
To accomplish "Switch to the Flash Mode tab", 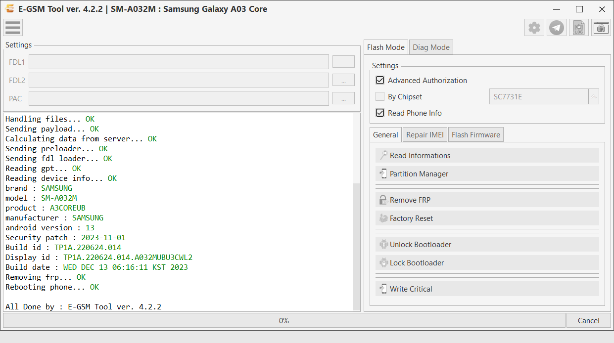I will pyautogui.click(x=386, y=47).
